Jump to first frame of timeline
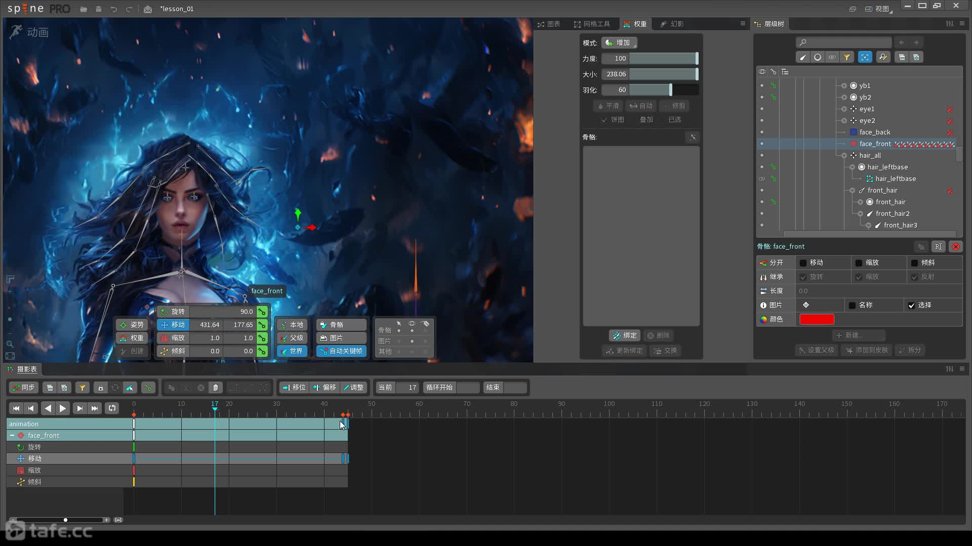Image resolution: width=972 pixels, height=546 pixels. (16, 408)
